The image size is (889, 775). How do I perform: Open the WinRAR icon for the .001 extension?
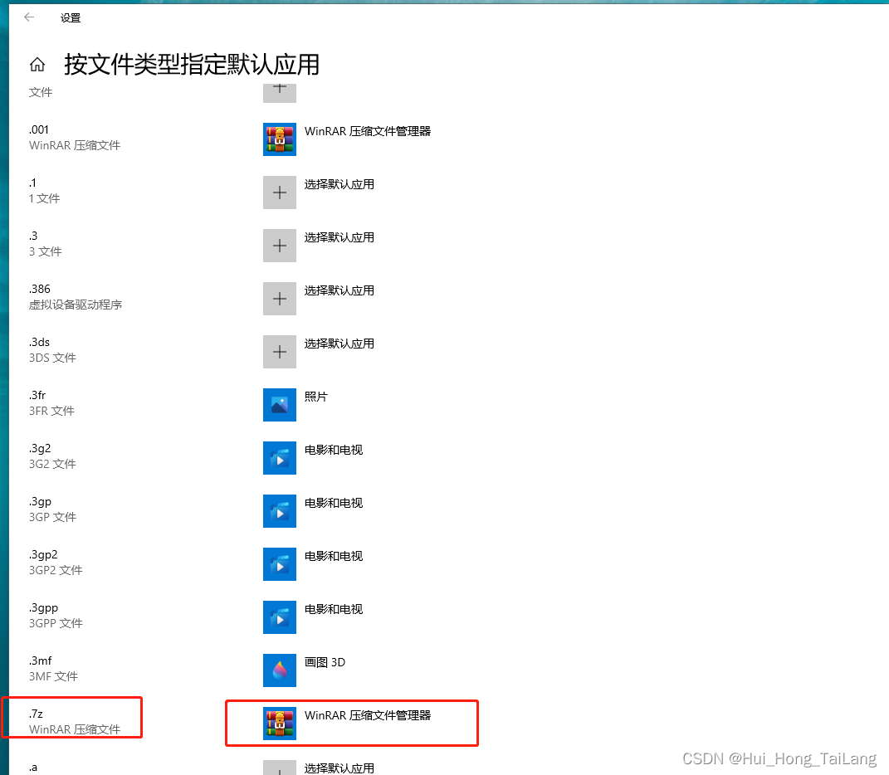tap(280, 139)
